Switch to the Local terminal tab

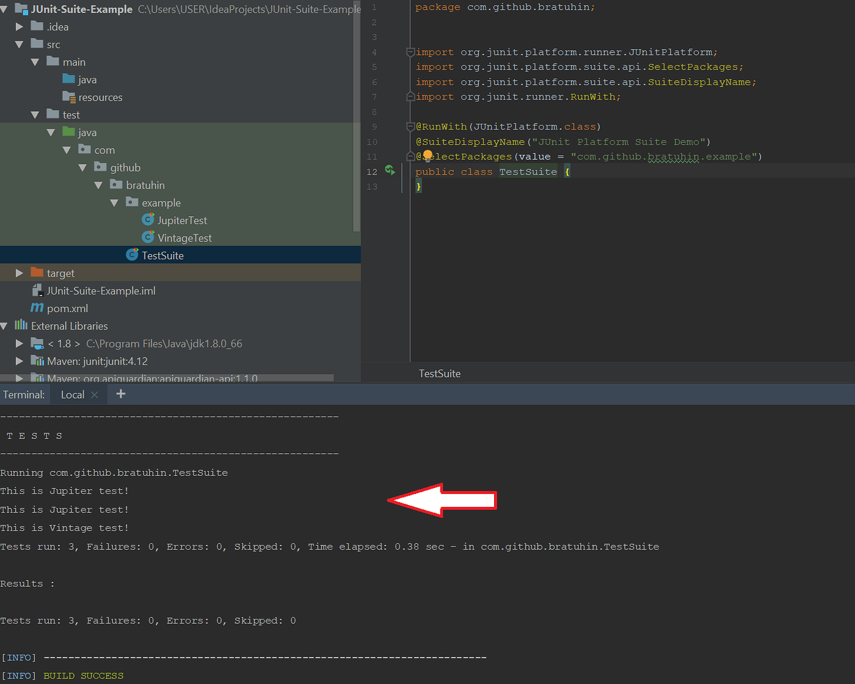coord(73,395)
